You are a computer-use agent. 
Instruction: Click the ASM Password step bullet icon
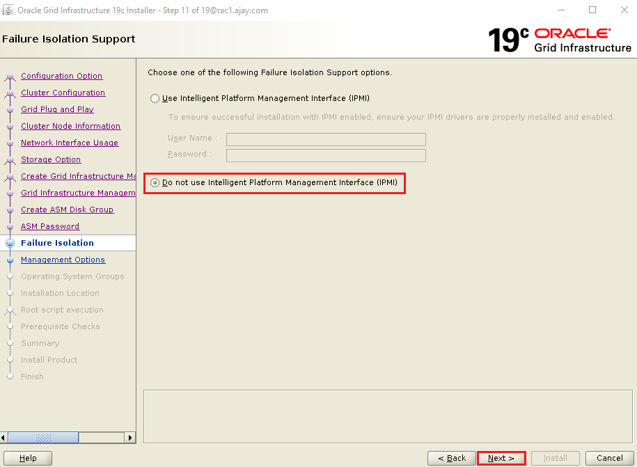coord(10,227)
